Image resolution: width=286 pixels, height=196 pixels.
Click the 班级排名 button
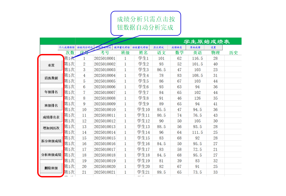coord(51,106)
